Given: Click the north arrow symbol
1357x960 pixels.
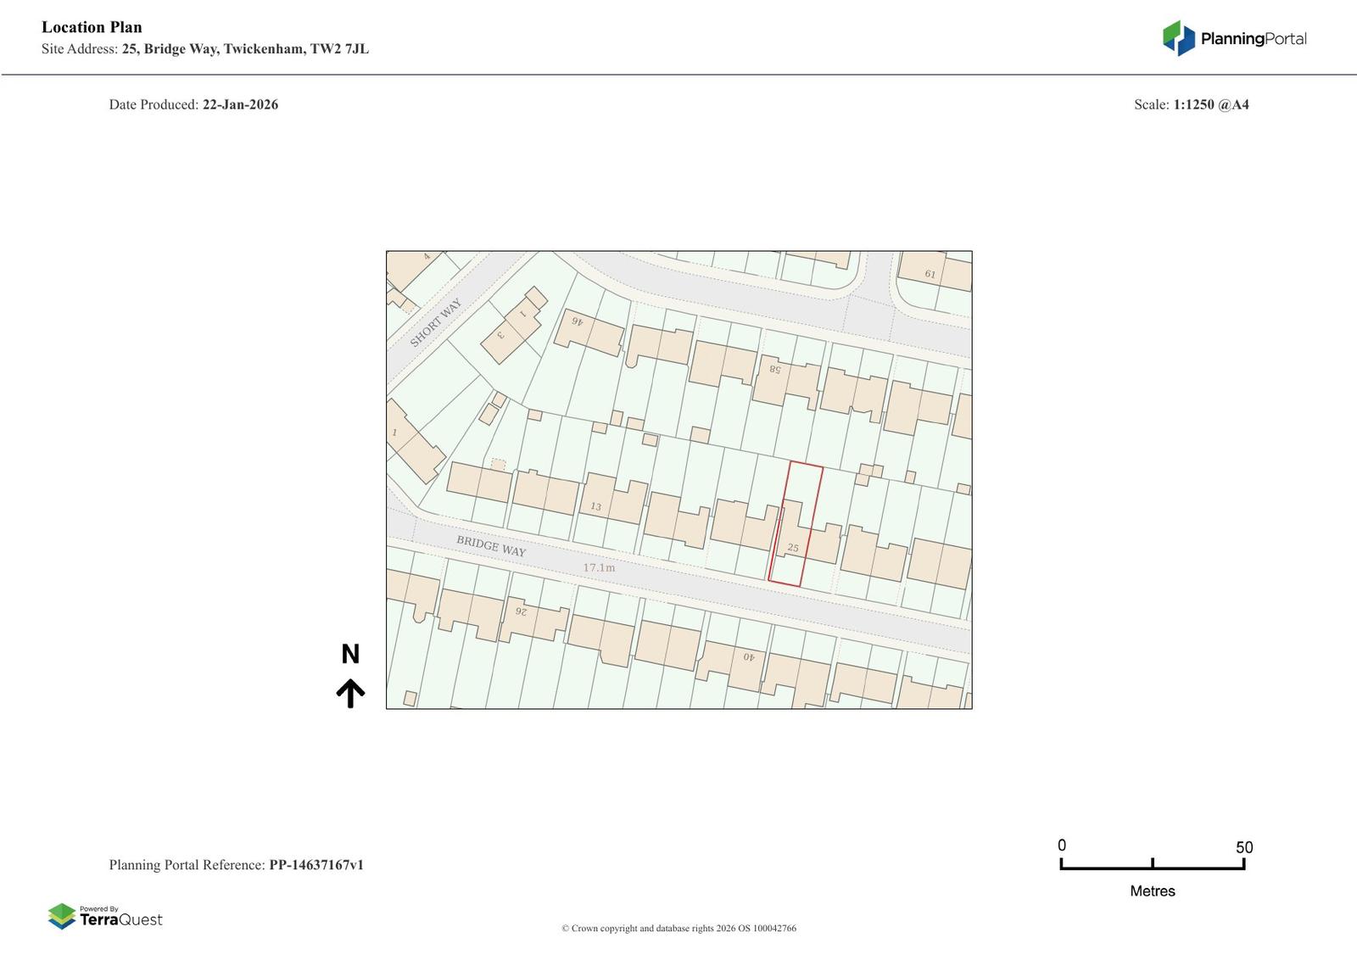Looking at the screenshot, I should [x=350, y=693].
